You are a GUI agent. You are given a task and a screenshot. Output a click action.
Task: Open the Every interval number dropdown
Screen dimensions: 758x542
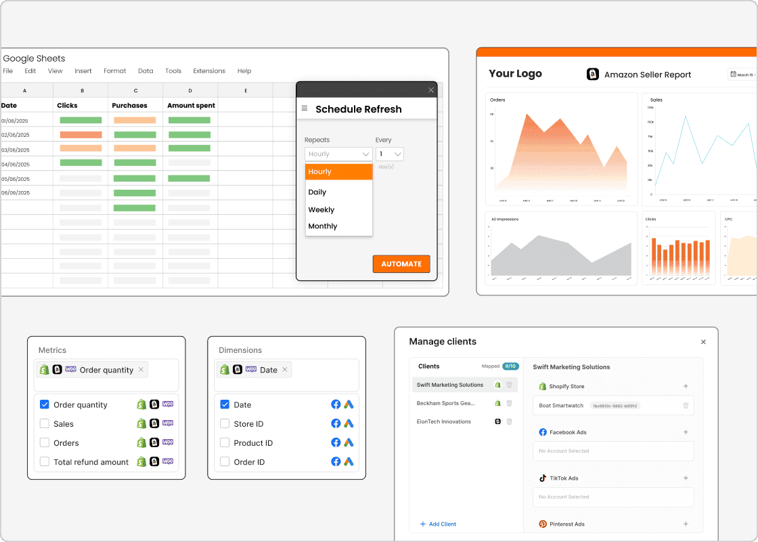390,154
